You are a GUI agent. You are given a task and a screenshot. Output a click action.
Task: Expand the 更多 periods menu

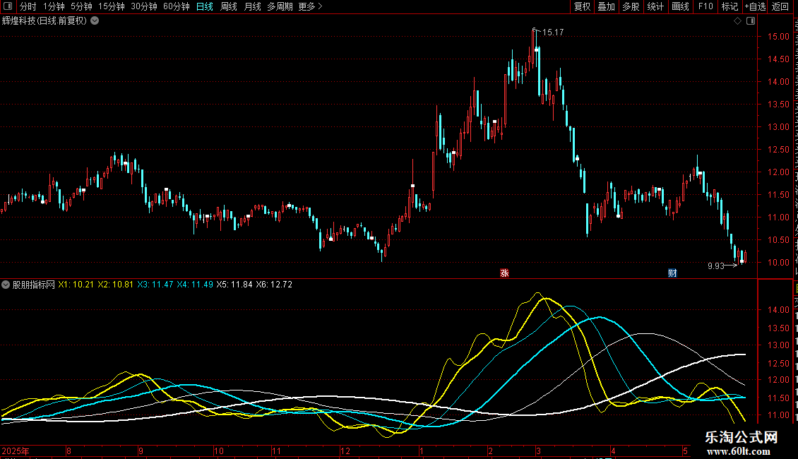[x=310, y=6]
